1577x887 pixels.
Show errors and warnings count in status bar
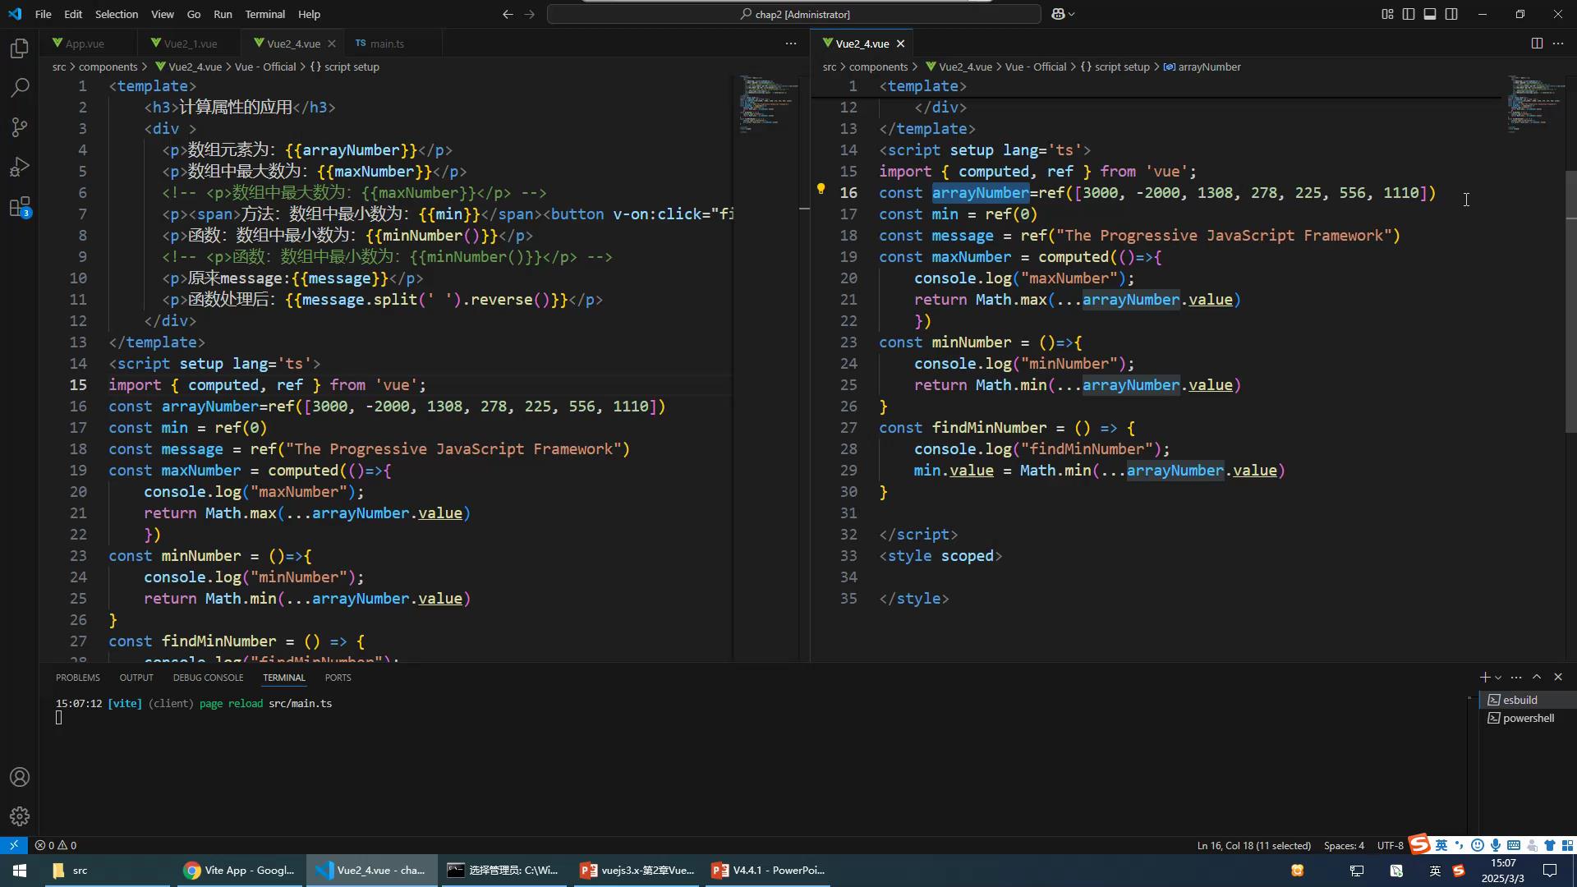(x=56, y=845)
